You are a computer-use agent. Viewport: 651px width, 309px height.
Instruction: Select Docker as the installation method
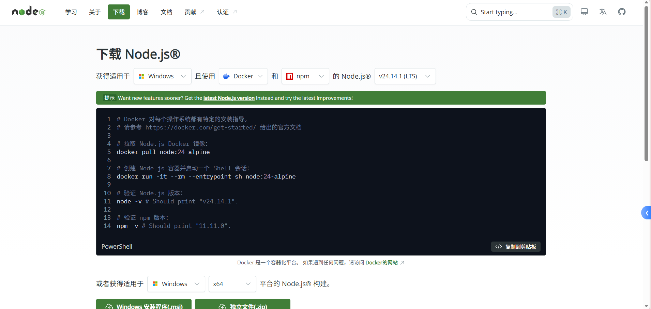tap(243, 76)
